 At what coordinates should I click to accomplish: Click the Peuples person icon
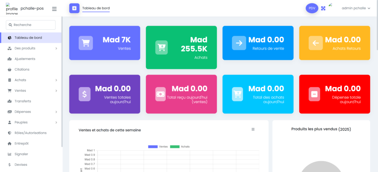(x=10, y=122)
